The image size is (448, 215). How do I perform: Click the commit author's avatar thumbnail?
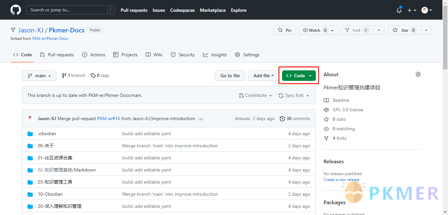tap(30, 118)
